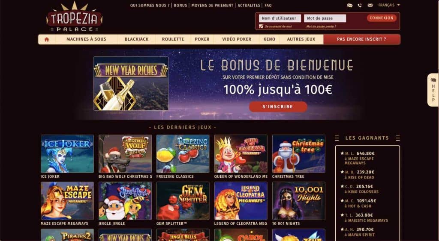Open the Gem Splitter game thumbnail
The image size is (439, 241).
point(183,201)
